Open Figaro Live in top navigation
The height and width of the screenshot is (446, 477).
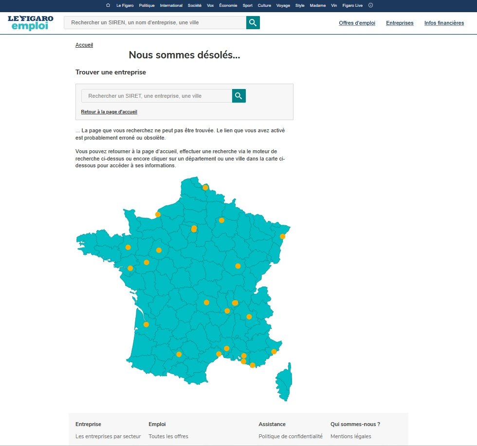click(x=352, y=5)
